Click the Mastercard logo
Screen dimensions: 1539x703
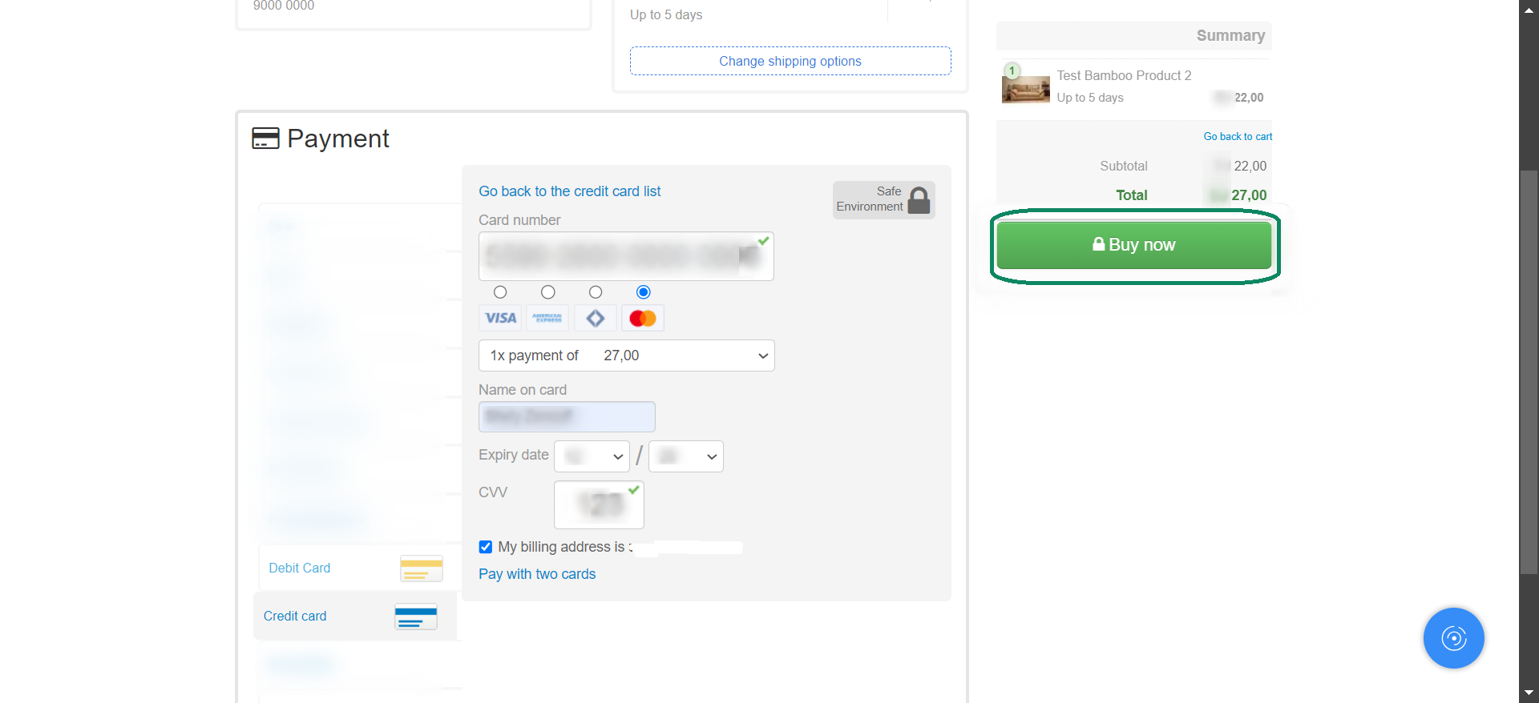tap(643, 318)
